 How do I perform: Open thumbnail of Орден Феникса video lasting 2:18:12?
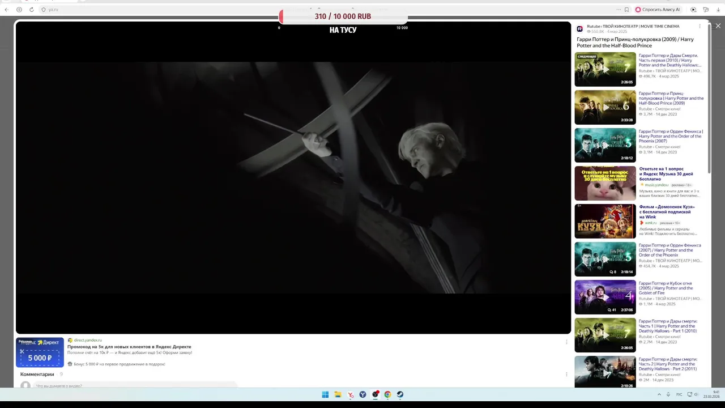tap(605, 145)
